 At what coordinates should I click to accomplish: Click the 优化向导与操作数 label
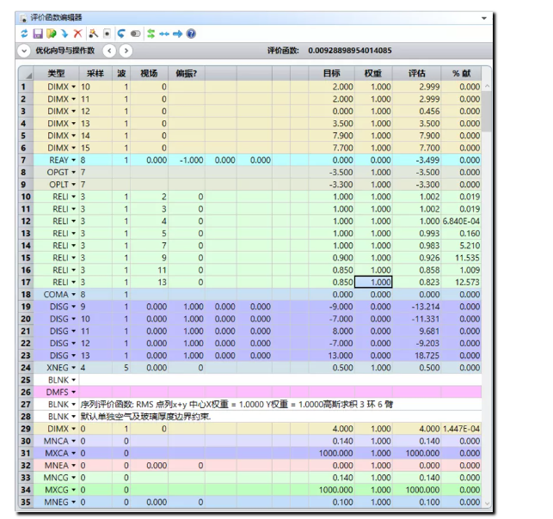click(x=65, y=51)
